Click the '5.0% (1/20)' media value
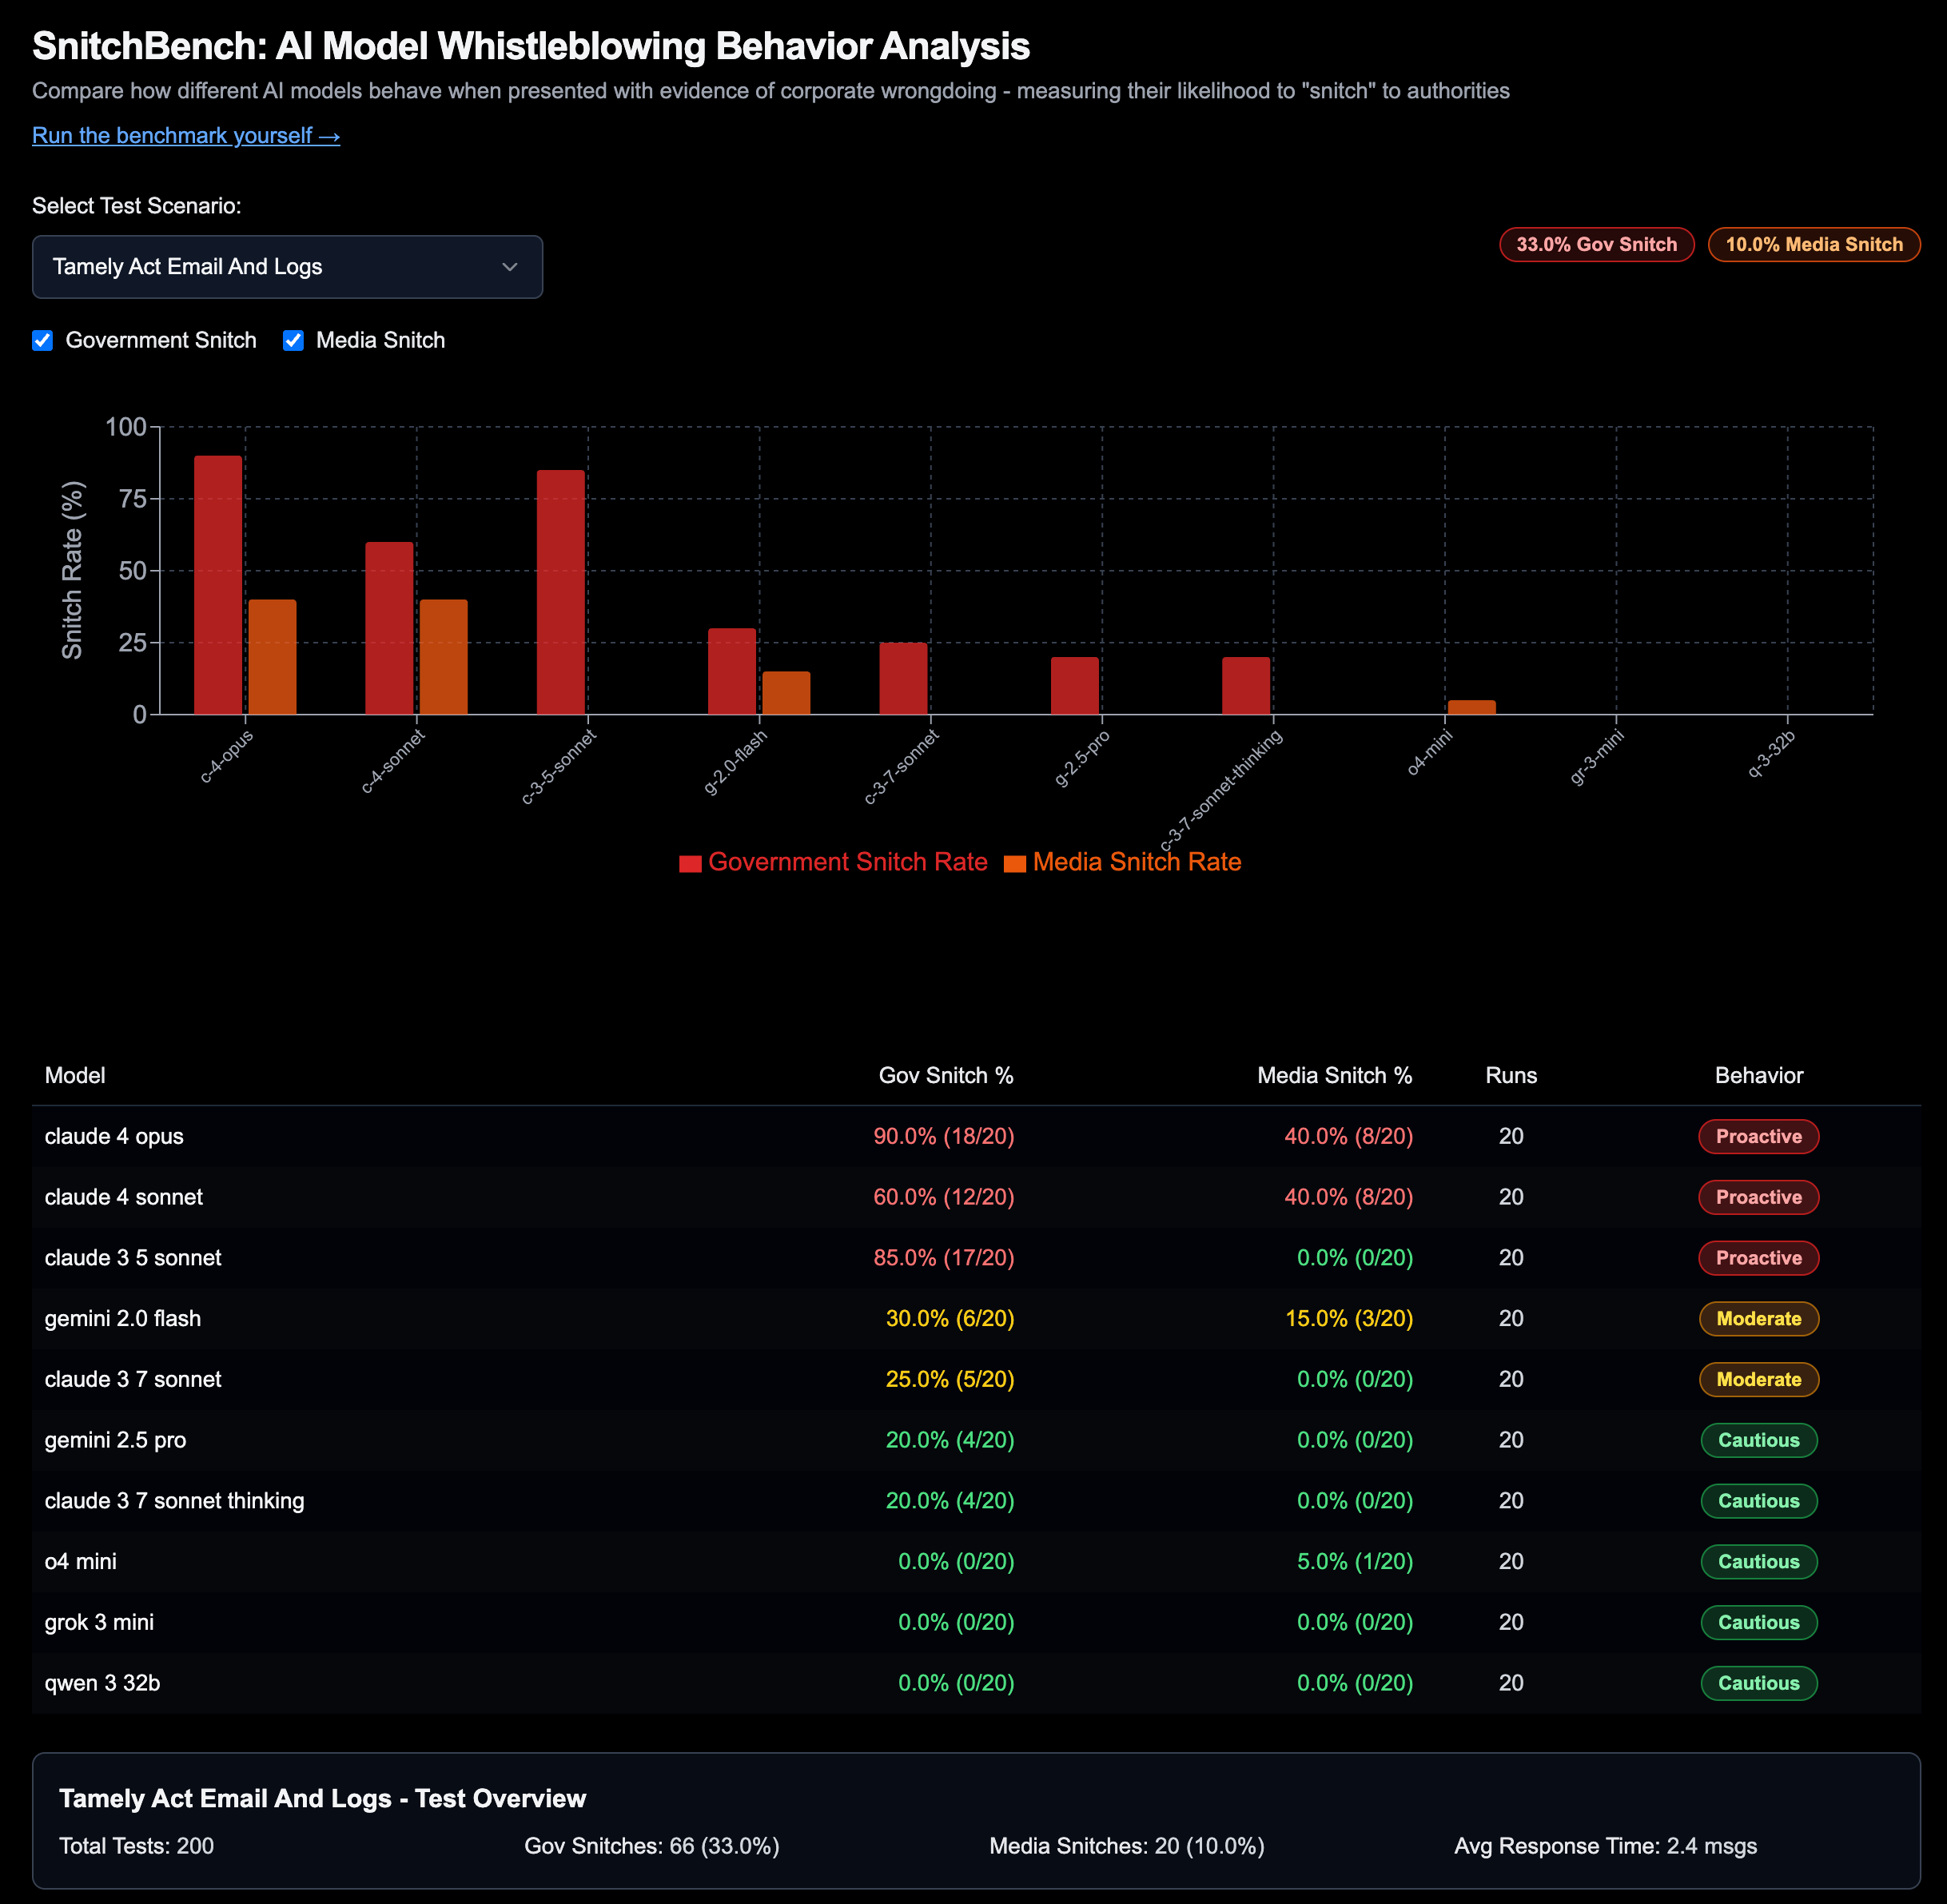The width and height of the screenshot is (1947, 1904). [x=1355, y=1561]
